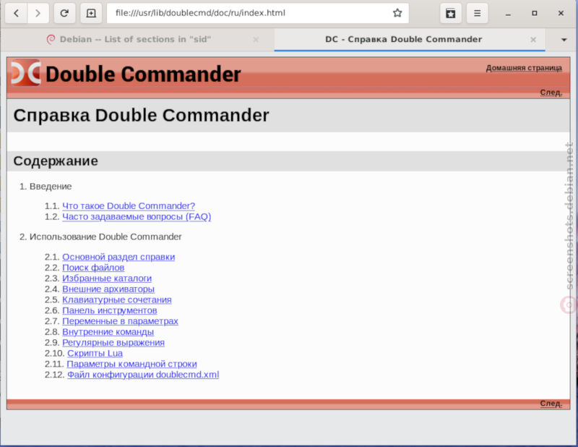Close the Debian sections tab

coord(256,40)
